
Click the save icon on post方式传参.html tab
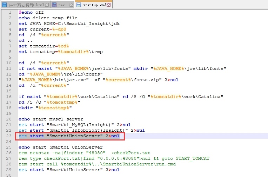[x=4, y=5]
